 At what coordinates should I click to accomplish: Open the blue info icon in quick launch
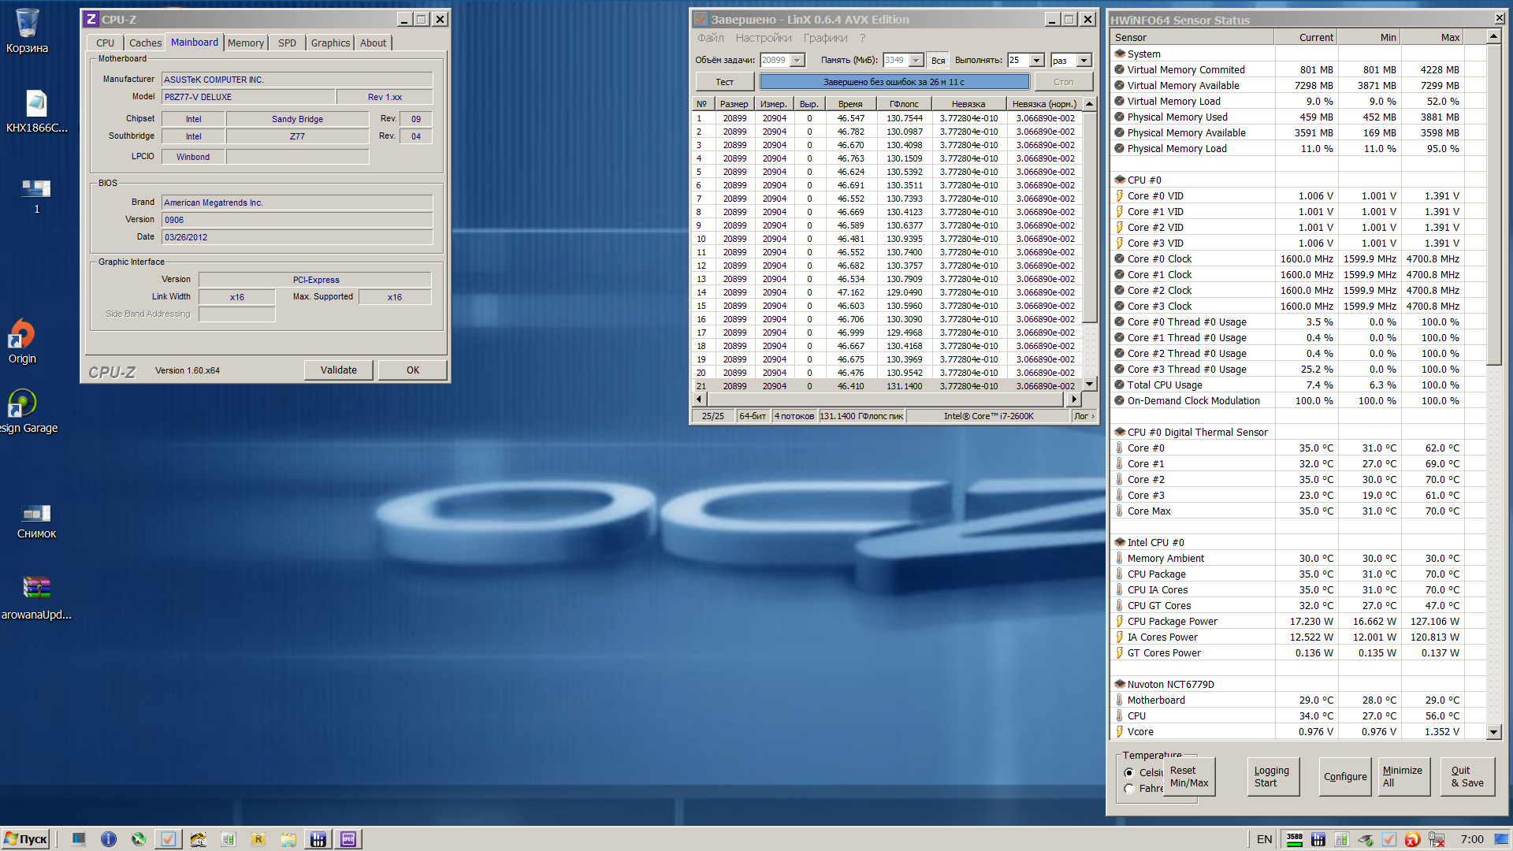point(108,839)
